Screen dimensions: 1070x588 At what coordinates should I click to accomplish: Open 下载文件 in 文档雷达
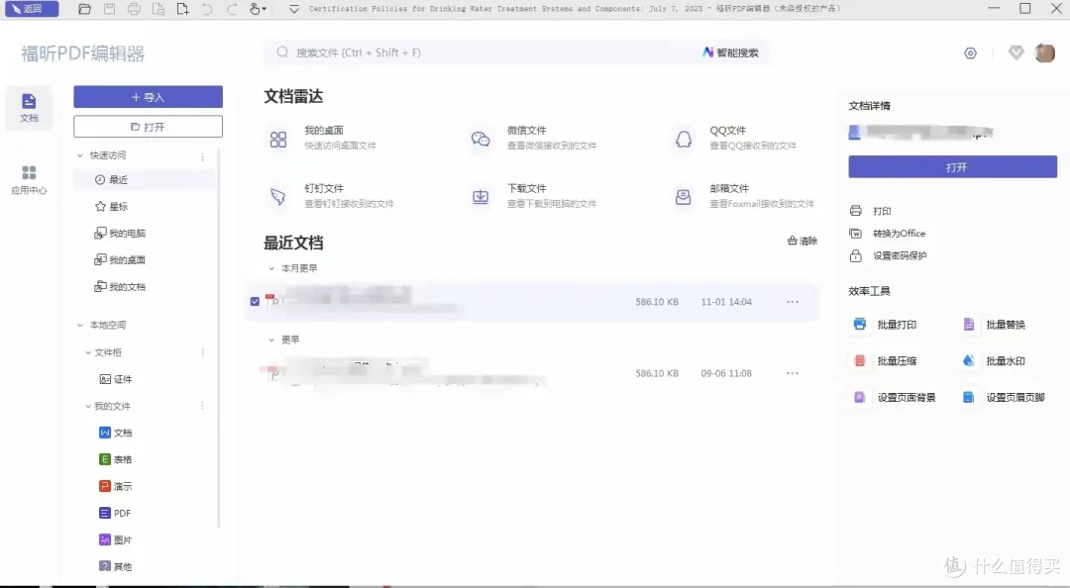tap(534, 196)
